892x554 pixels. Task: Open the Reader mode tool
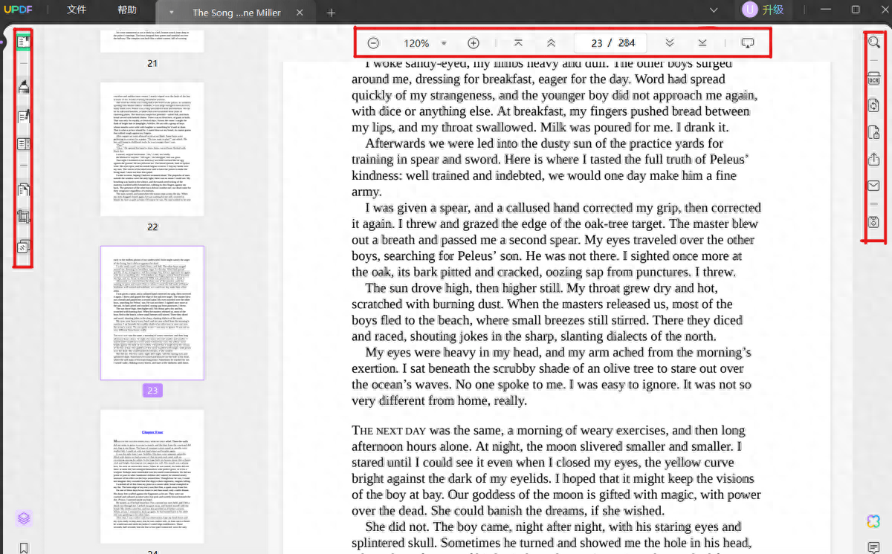(23, 42)
